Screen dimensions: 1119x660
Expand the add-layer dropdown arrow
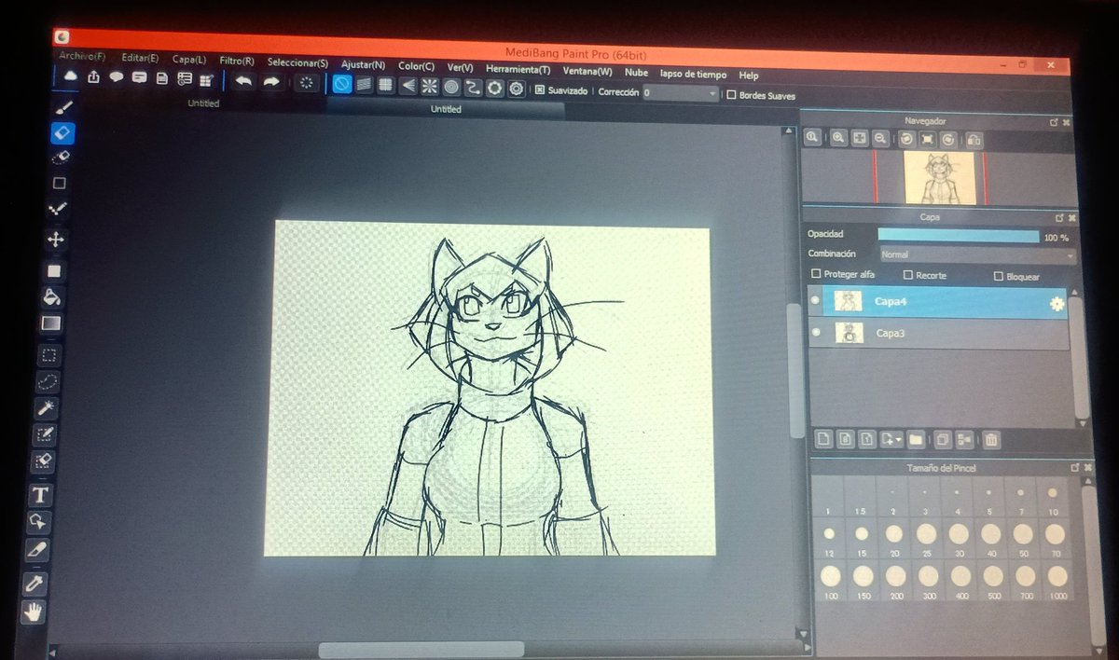(x=899, y=440)
